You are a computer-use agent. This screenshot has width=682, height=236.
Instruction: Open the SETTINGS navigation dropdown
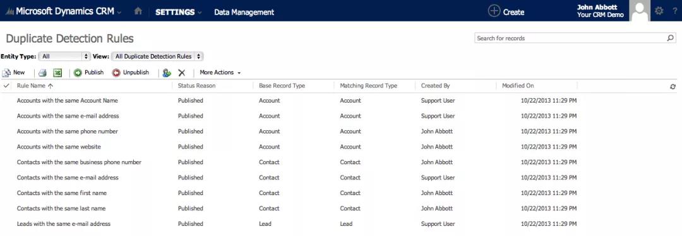(178, 12)
